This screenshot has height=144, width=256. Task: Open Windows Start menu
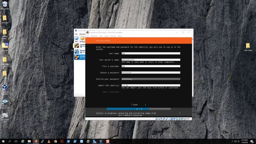[x=3, y=141]
